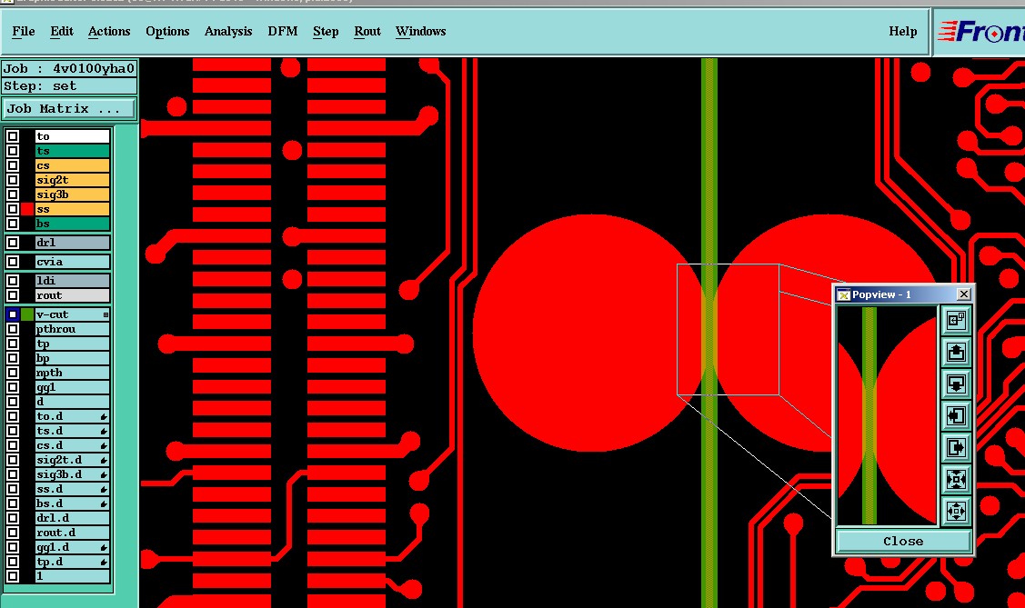
Task: Click the red color swatch of ss layer
Action: 26,209
